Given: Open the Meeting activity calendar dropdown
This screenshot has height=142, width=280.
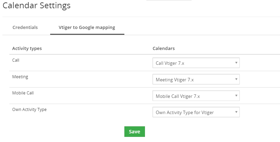Looking at the screenshot, I should (196, 79).
